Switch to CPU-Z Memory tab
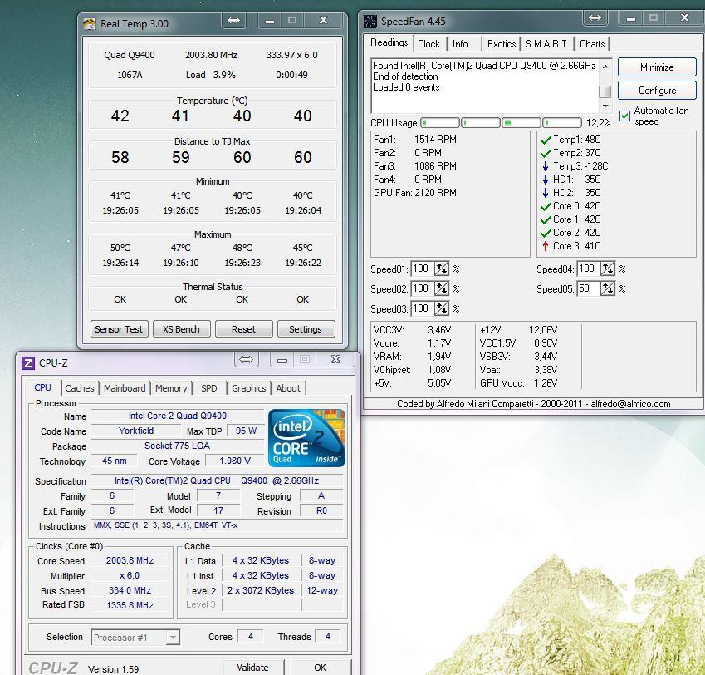 (171, 388)
